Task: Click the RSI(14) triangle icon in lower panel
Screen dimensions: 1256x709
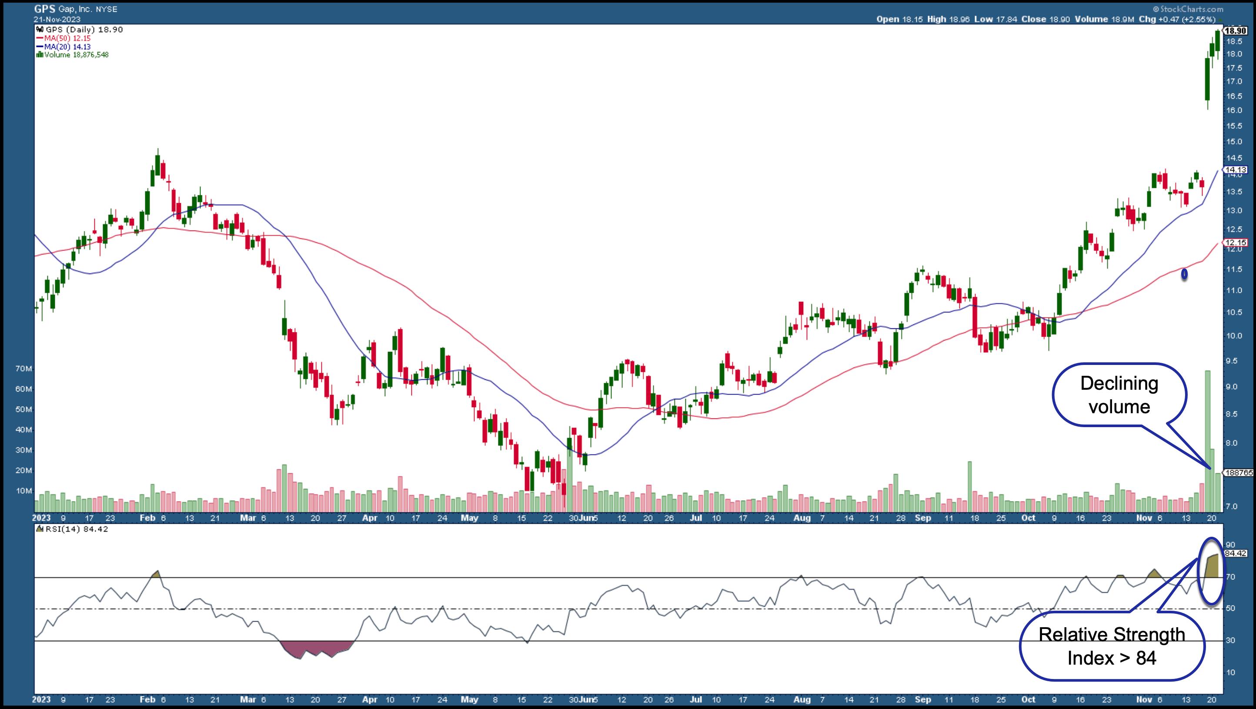Action: pyautogui.click(x=40, y=529)
